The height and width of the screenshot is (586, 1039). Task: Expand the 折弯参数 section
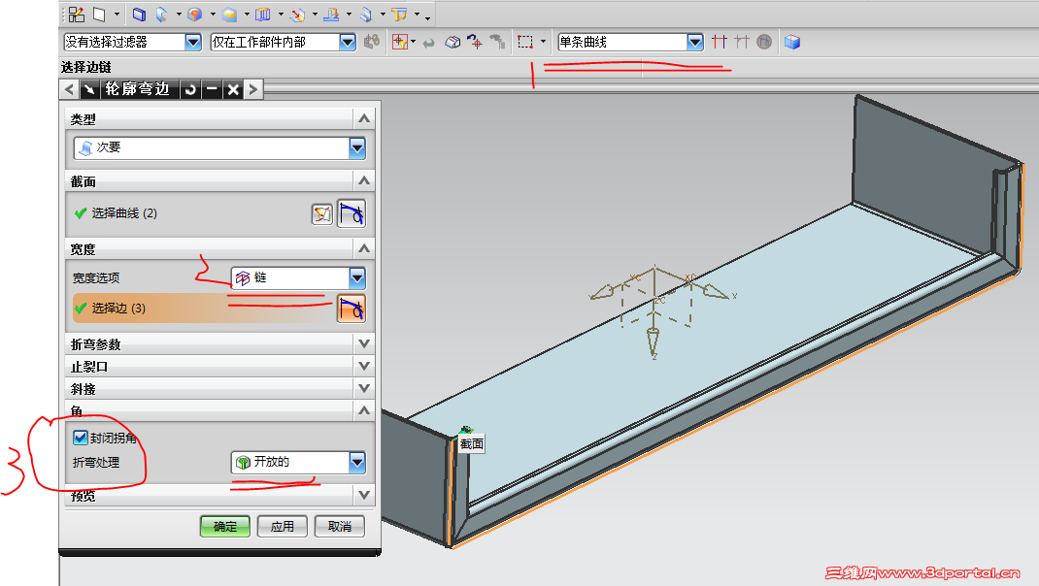pos(364,343)
